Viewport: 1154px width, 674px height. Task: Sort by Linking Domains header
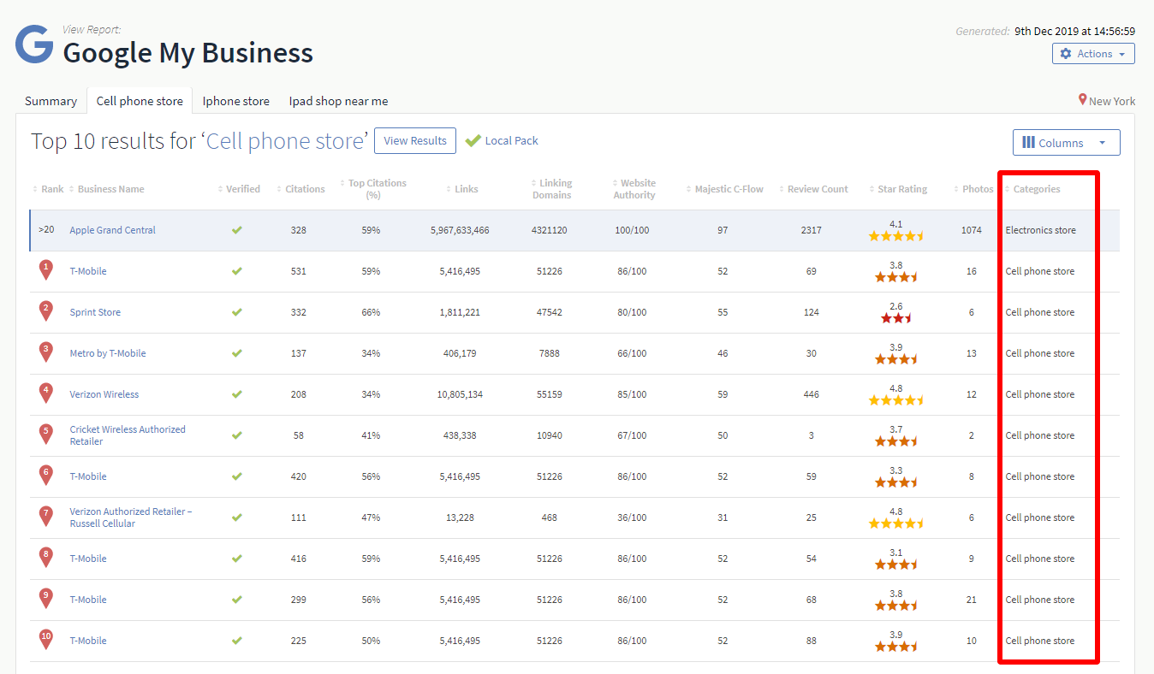click(x=551, y=189)
